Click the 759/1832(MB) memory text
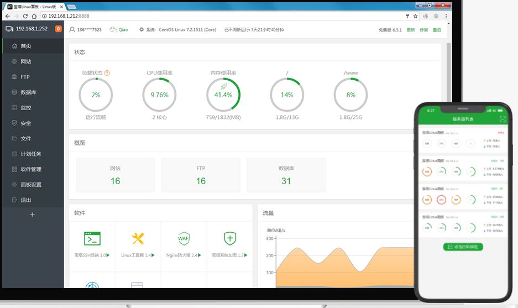Screen dimensions: 518x308 click(223, 117)
